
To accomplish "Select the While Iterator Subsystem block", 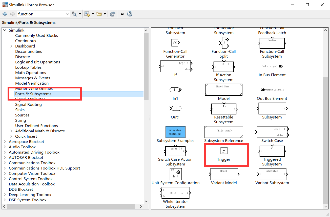I will [x=175, y=193].
